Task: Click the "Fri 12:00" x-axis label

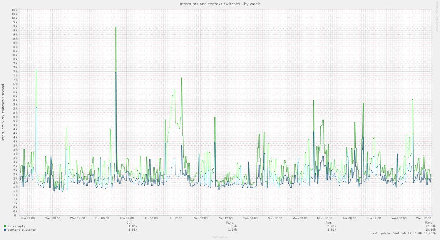Action: [176, 218]
